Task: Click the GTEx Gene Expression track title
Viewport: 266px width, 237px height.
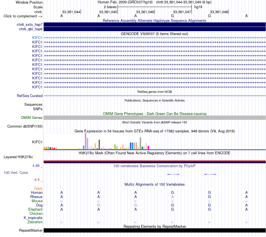Action: click(x=154, y=131)
